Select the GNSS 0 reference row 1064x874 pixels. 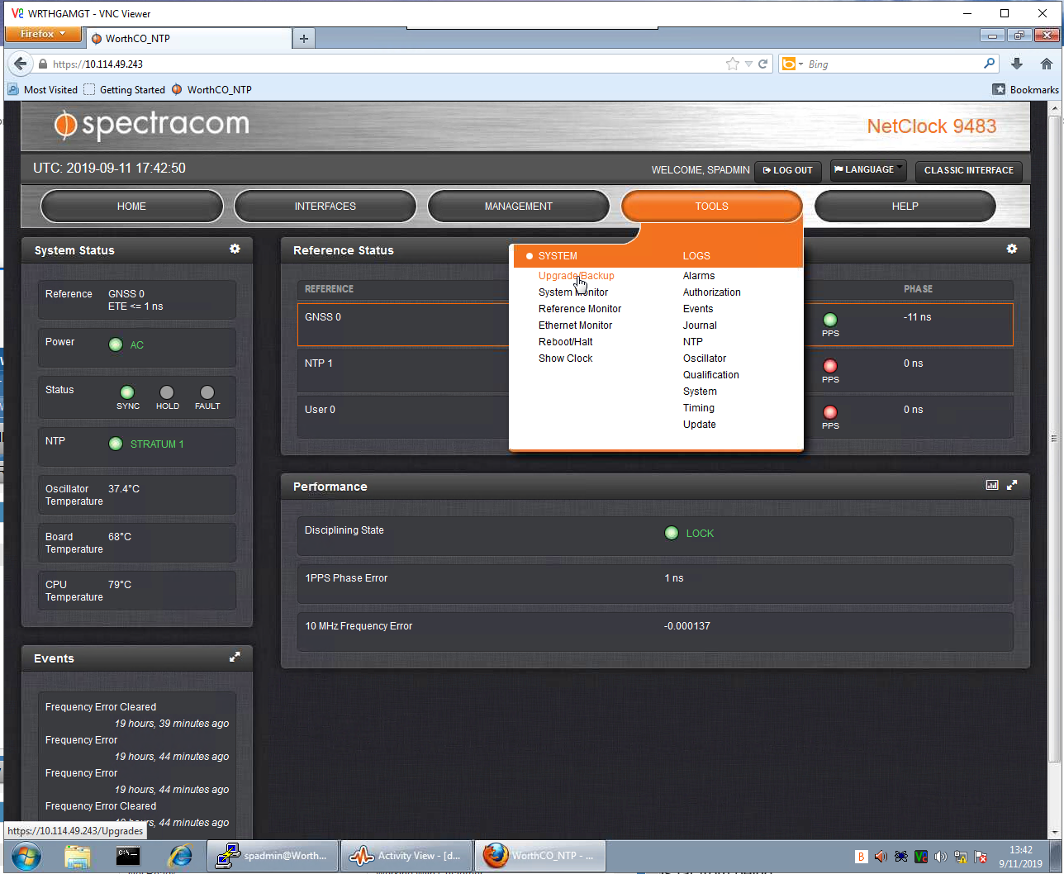point(655,324)
